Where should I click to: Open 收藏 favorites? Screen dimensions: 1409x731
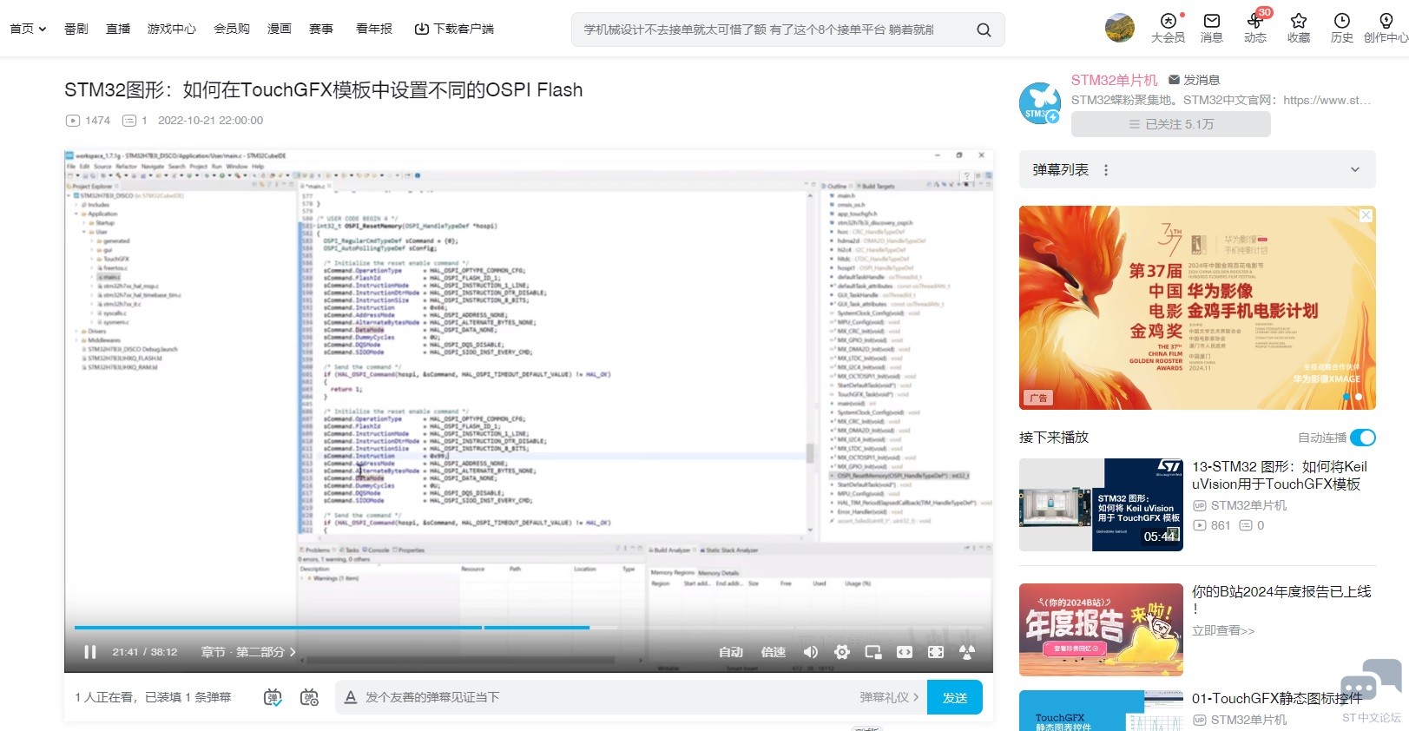(1299, 28)
